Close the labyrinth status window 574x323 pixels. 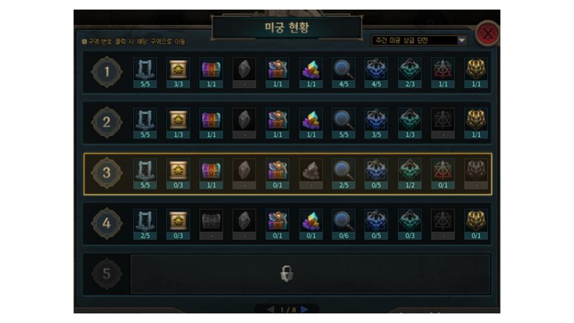[487, 33]
